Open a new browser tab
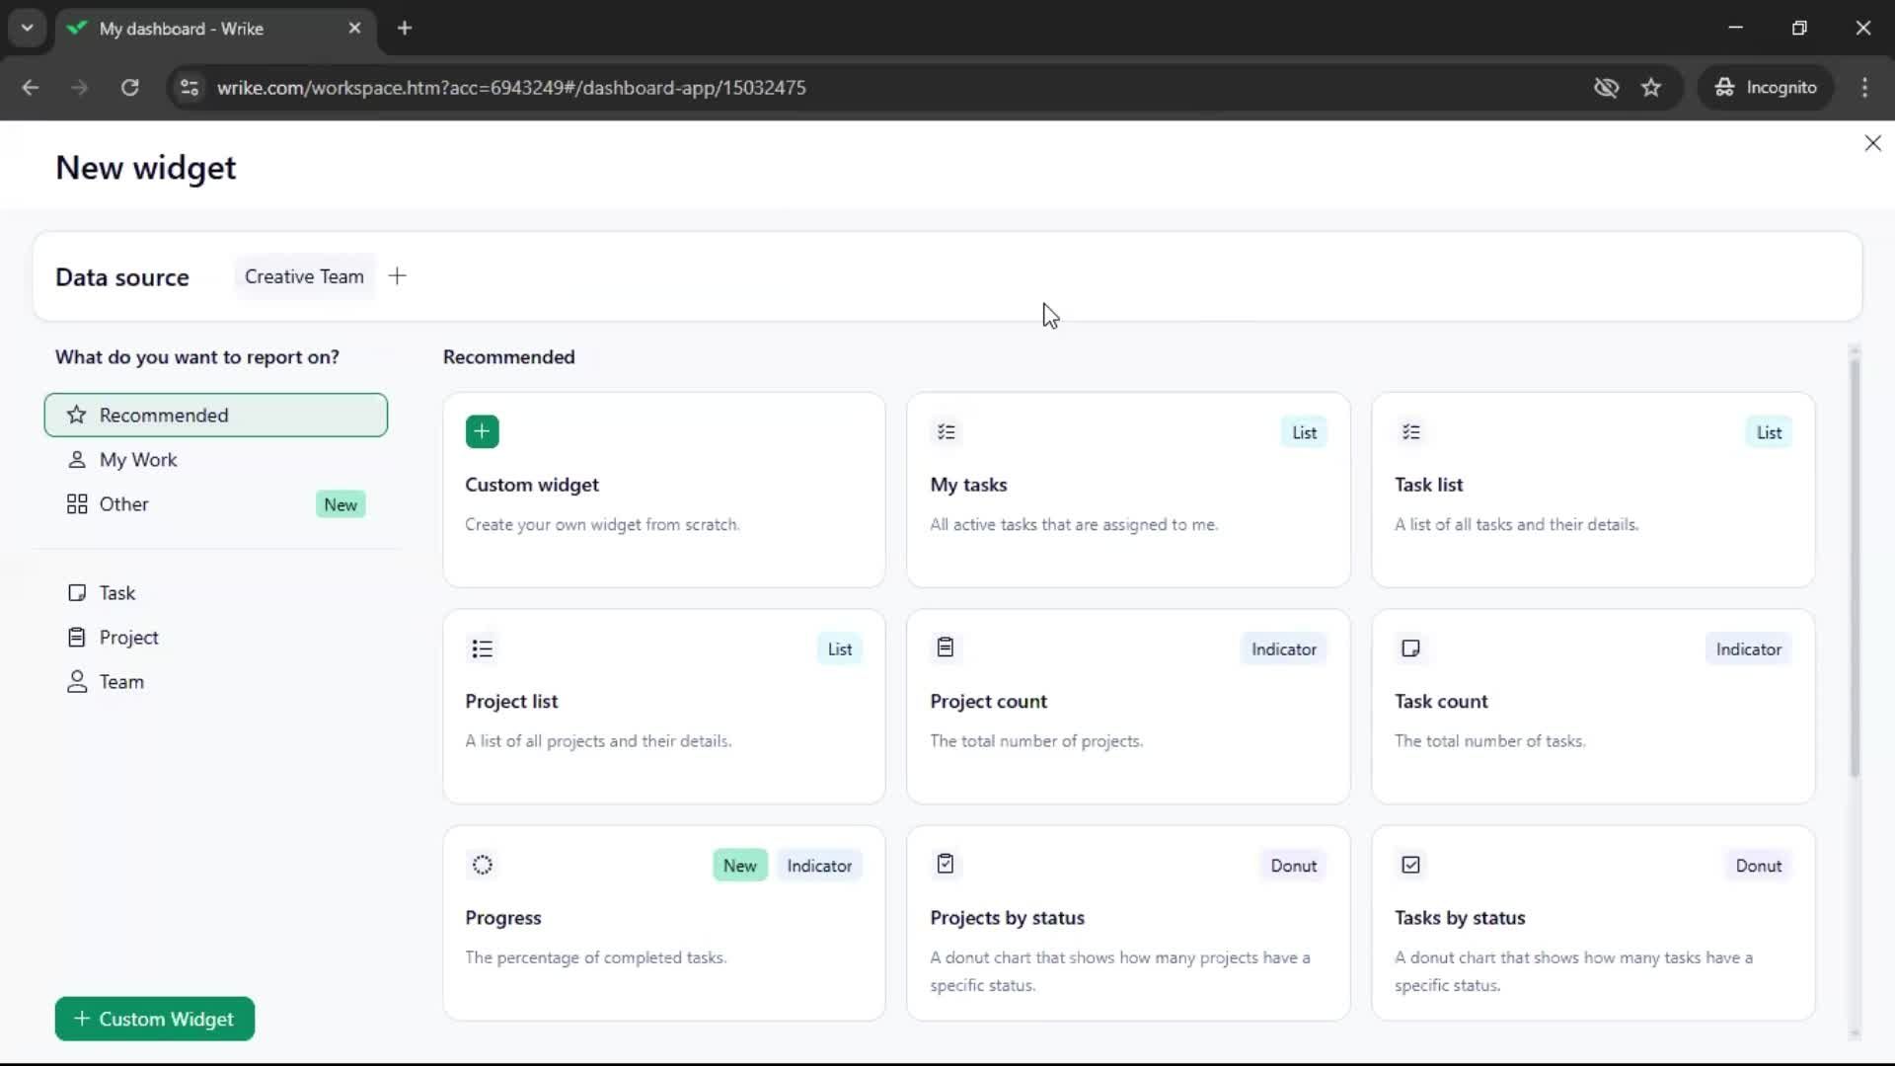This screenshot has height=1066, width=1895. (x=404, y=28)
